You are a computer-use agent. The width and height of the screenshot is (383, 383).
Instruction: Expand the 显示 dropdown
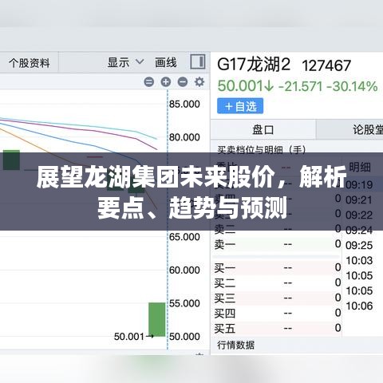click(126, 63)
